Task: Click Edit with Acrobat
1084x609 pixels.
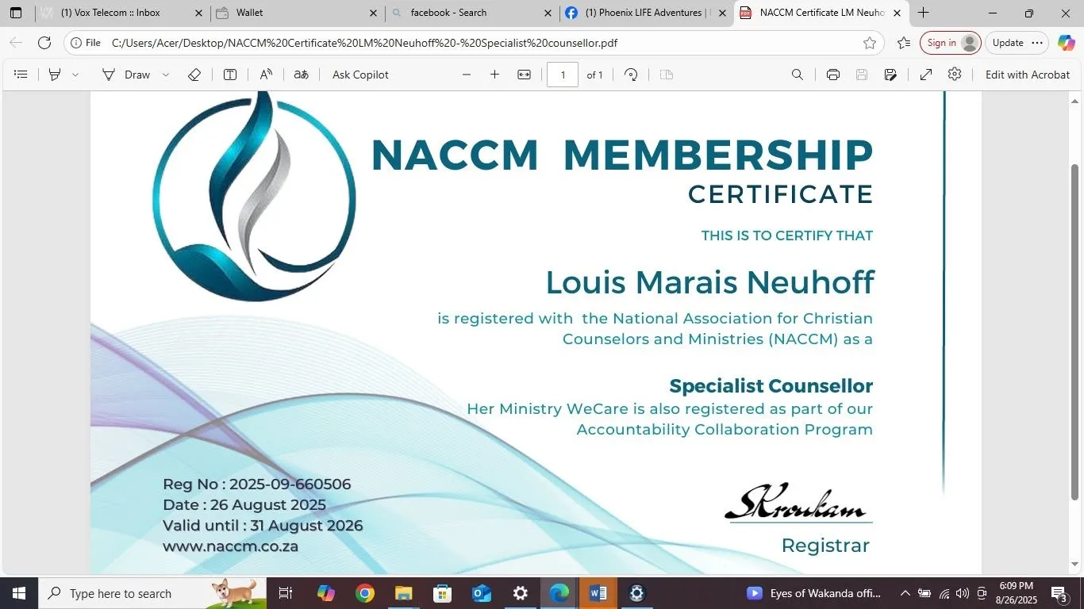Action: click(1028, 75)
